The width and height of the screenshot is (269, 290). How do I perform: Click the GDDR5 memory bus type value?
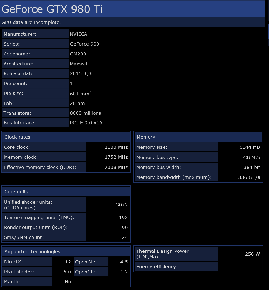click(x=251, y=157)
